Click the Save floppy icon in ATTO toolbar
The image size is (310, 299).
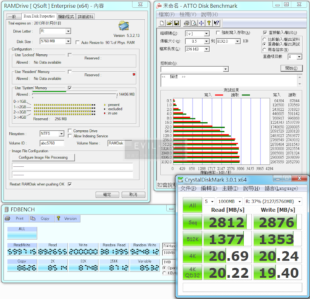[x=177, y=23]
